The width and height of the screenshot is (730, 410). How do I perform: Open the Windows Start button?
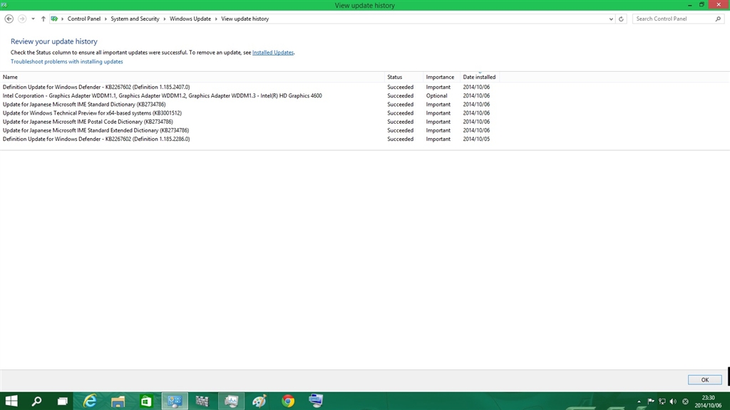[11, 401]
